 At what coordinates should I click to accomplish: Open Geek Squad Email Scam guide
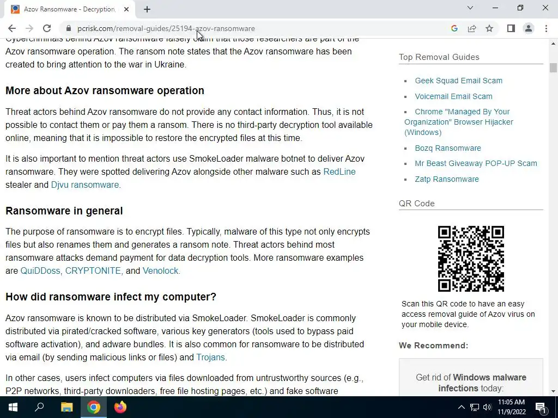(458, 81)
